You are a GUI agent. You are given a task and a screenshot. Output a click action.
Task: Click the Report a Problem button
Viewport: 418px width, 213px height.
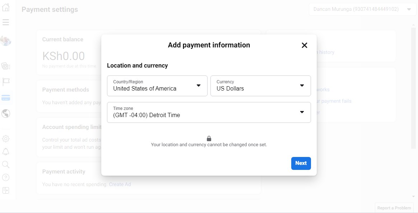point(394,208)
